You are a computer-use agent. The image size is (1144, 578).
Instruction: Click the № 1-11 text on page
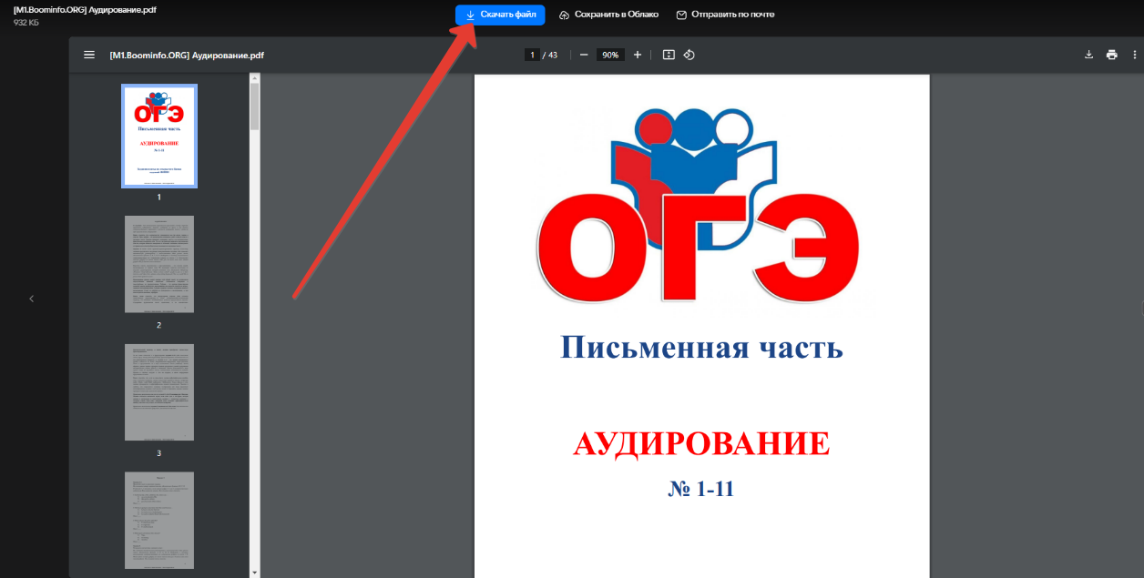(700, 489)
